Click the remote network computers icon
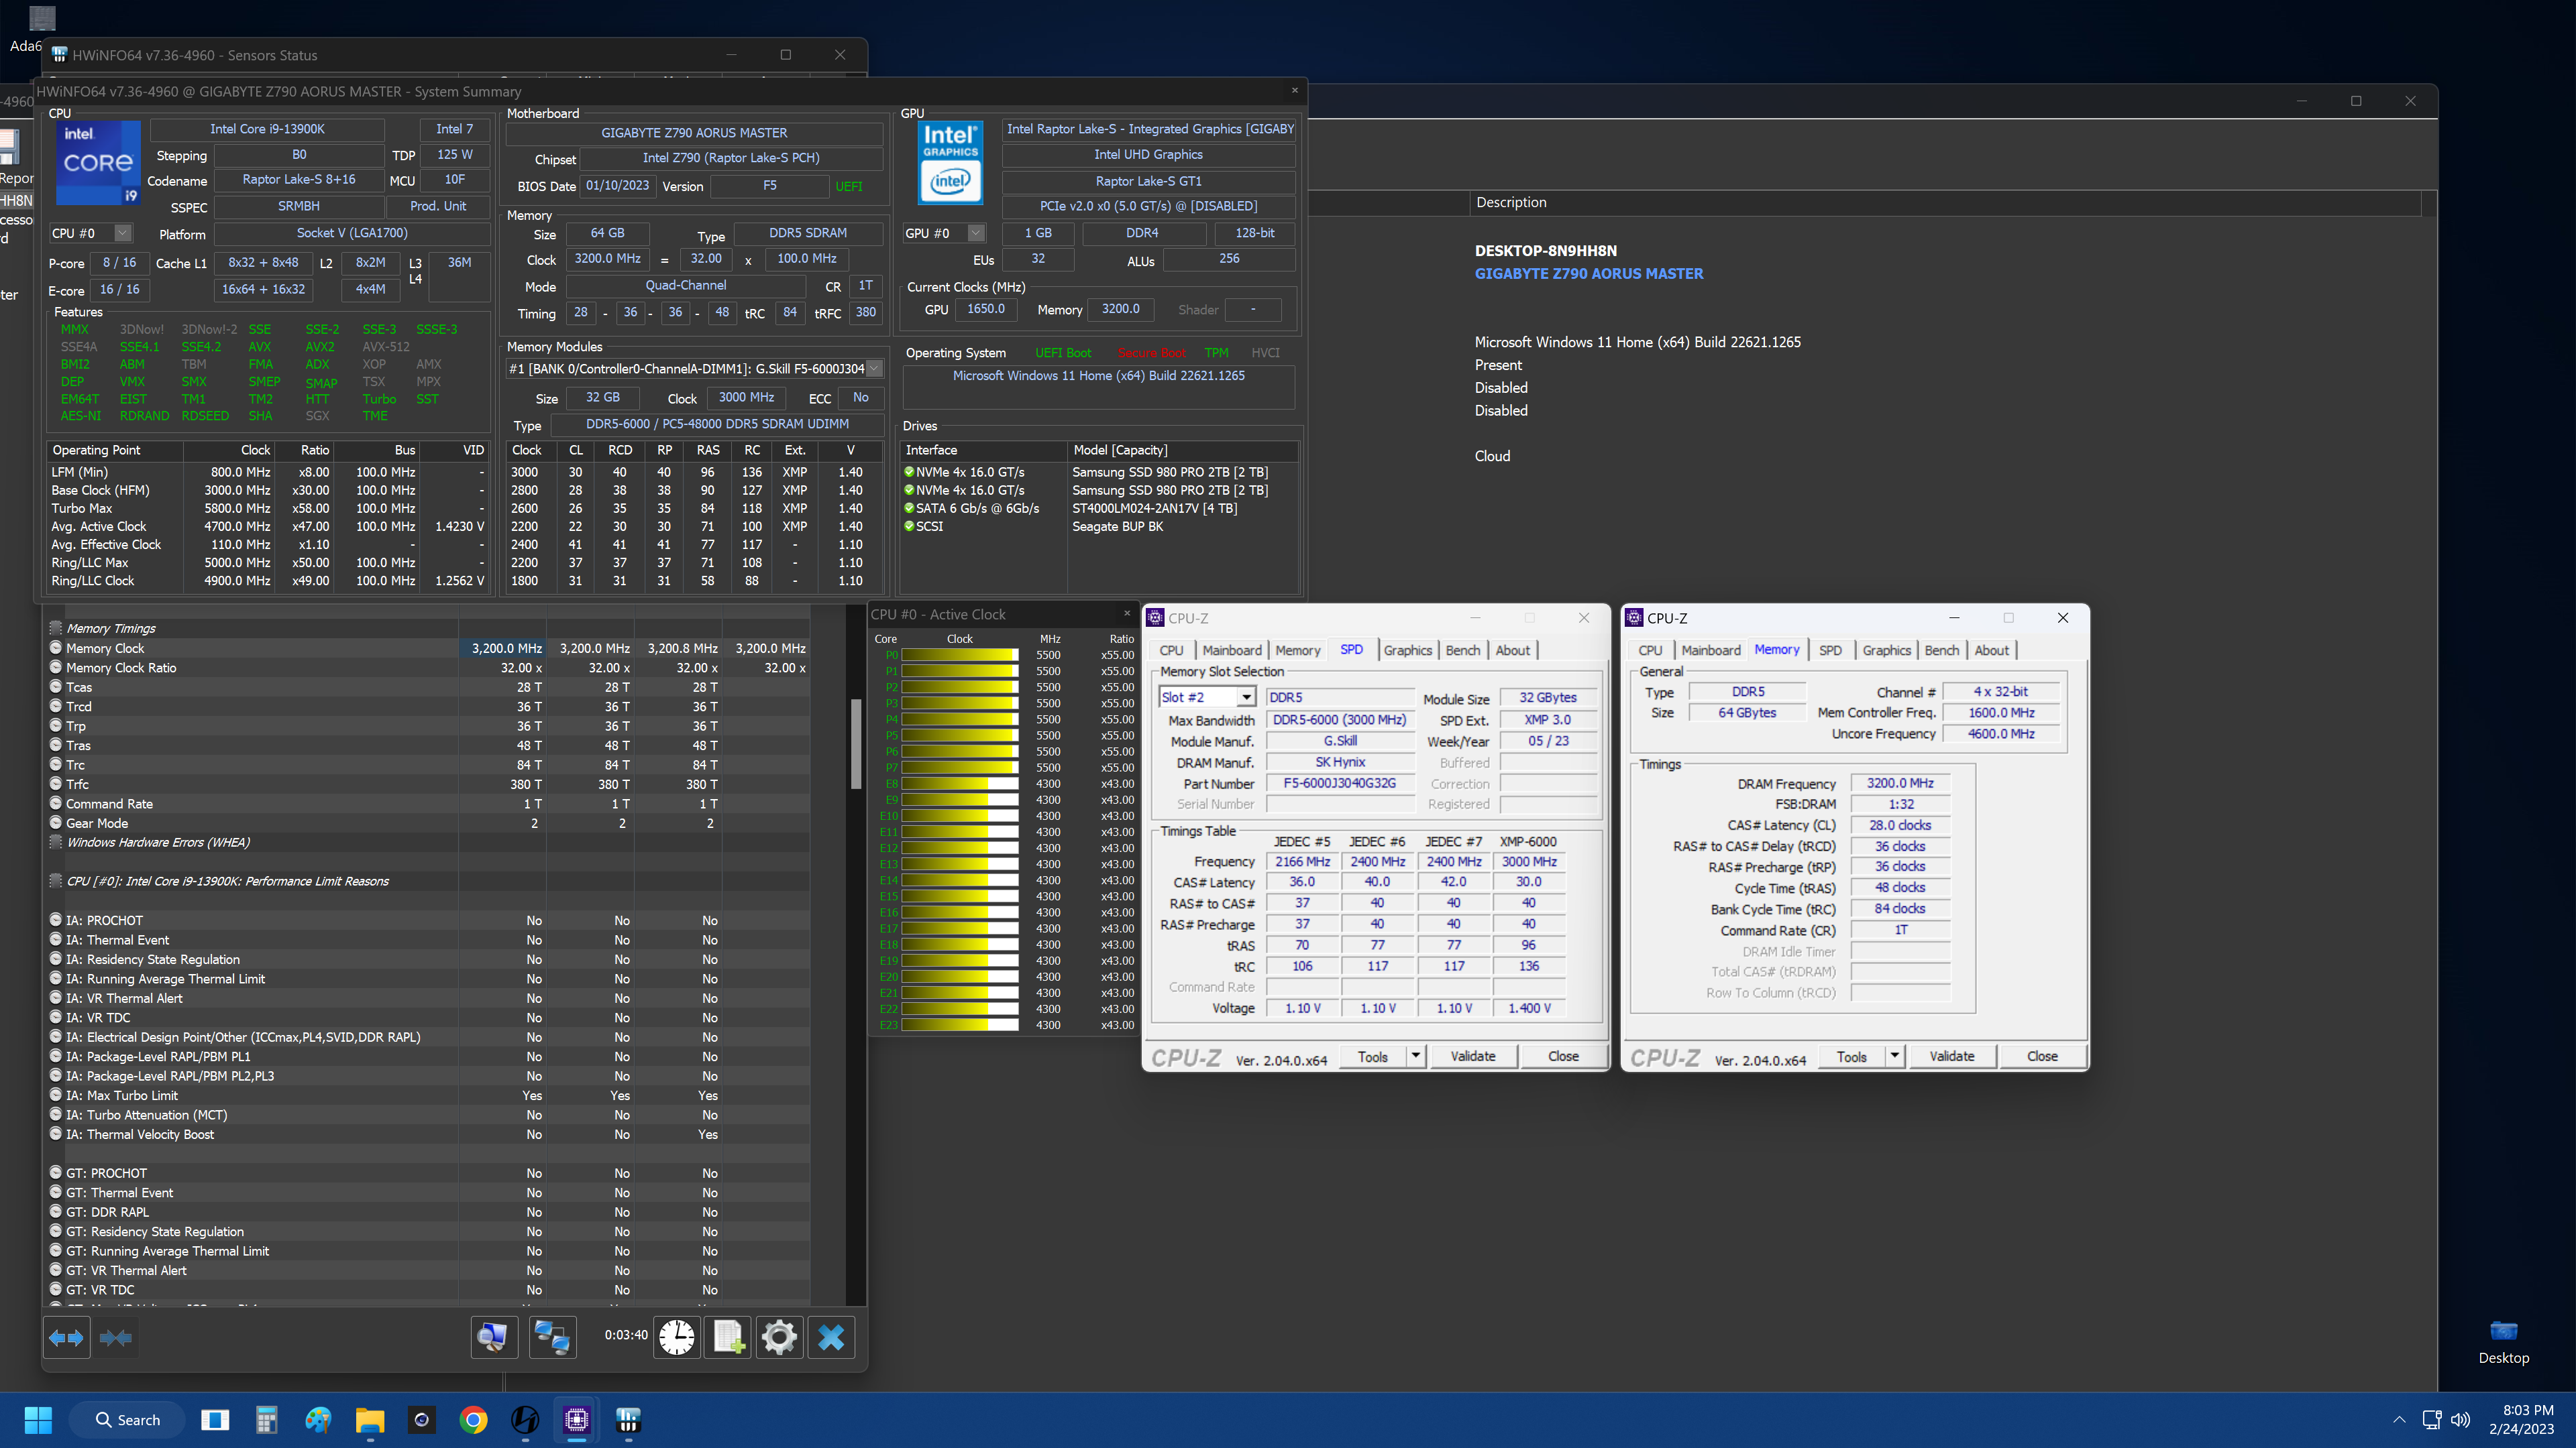The image size is (2576, 1448). [x=552, y=1337]
